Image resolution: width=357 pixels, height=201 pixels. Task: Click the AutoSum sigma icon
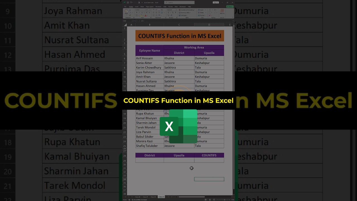point(210,10)
